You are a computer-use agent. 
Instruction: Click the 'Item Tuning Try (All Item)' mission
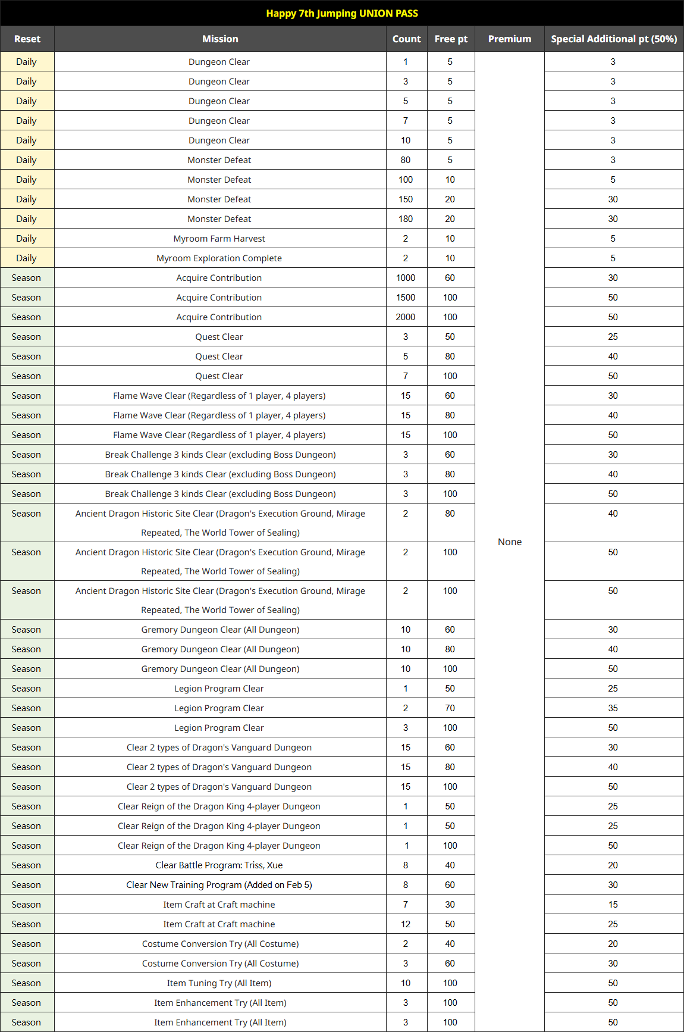(219, 983)
